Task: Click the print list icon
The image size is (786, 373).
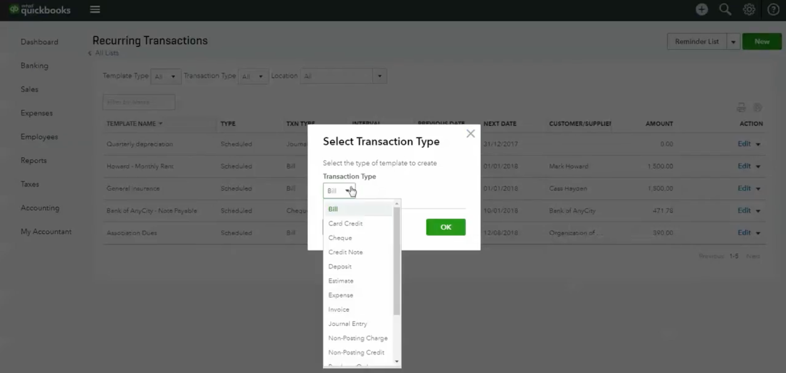Action: click(741, 108)
